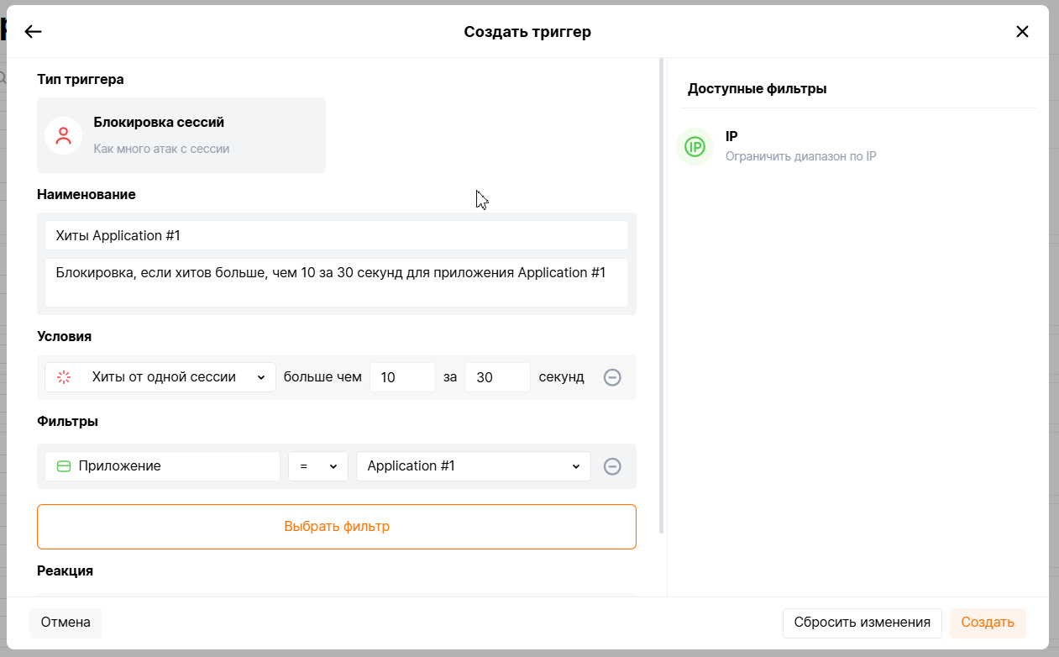Open the Хиты от одной сессии dropdown
Viewport: 1059px width, 657px height.
click(x=160, y=377)
